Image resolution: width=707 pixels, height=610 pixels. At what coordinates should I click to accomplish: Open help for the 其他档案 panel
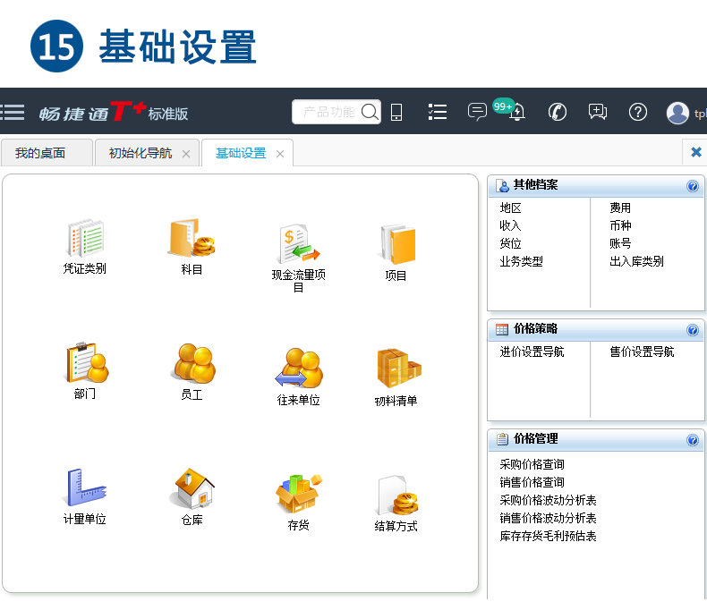coord(692,186)
